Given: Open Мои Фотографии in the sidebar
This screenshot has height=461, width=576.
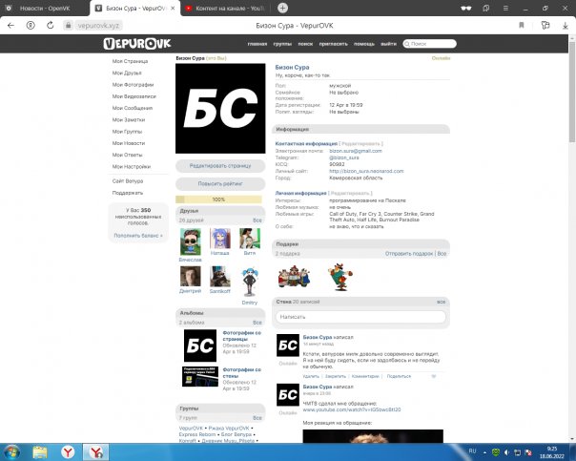Looking at the screenshot, I should (x=133, y=85).
